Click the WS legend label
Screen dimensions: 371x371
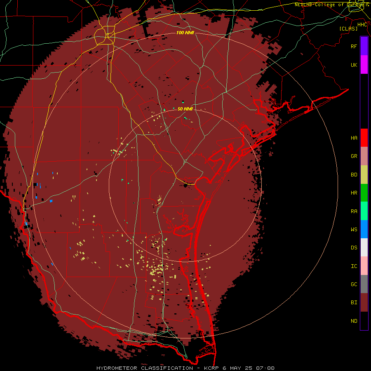coord(354,230)
